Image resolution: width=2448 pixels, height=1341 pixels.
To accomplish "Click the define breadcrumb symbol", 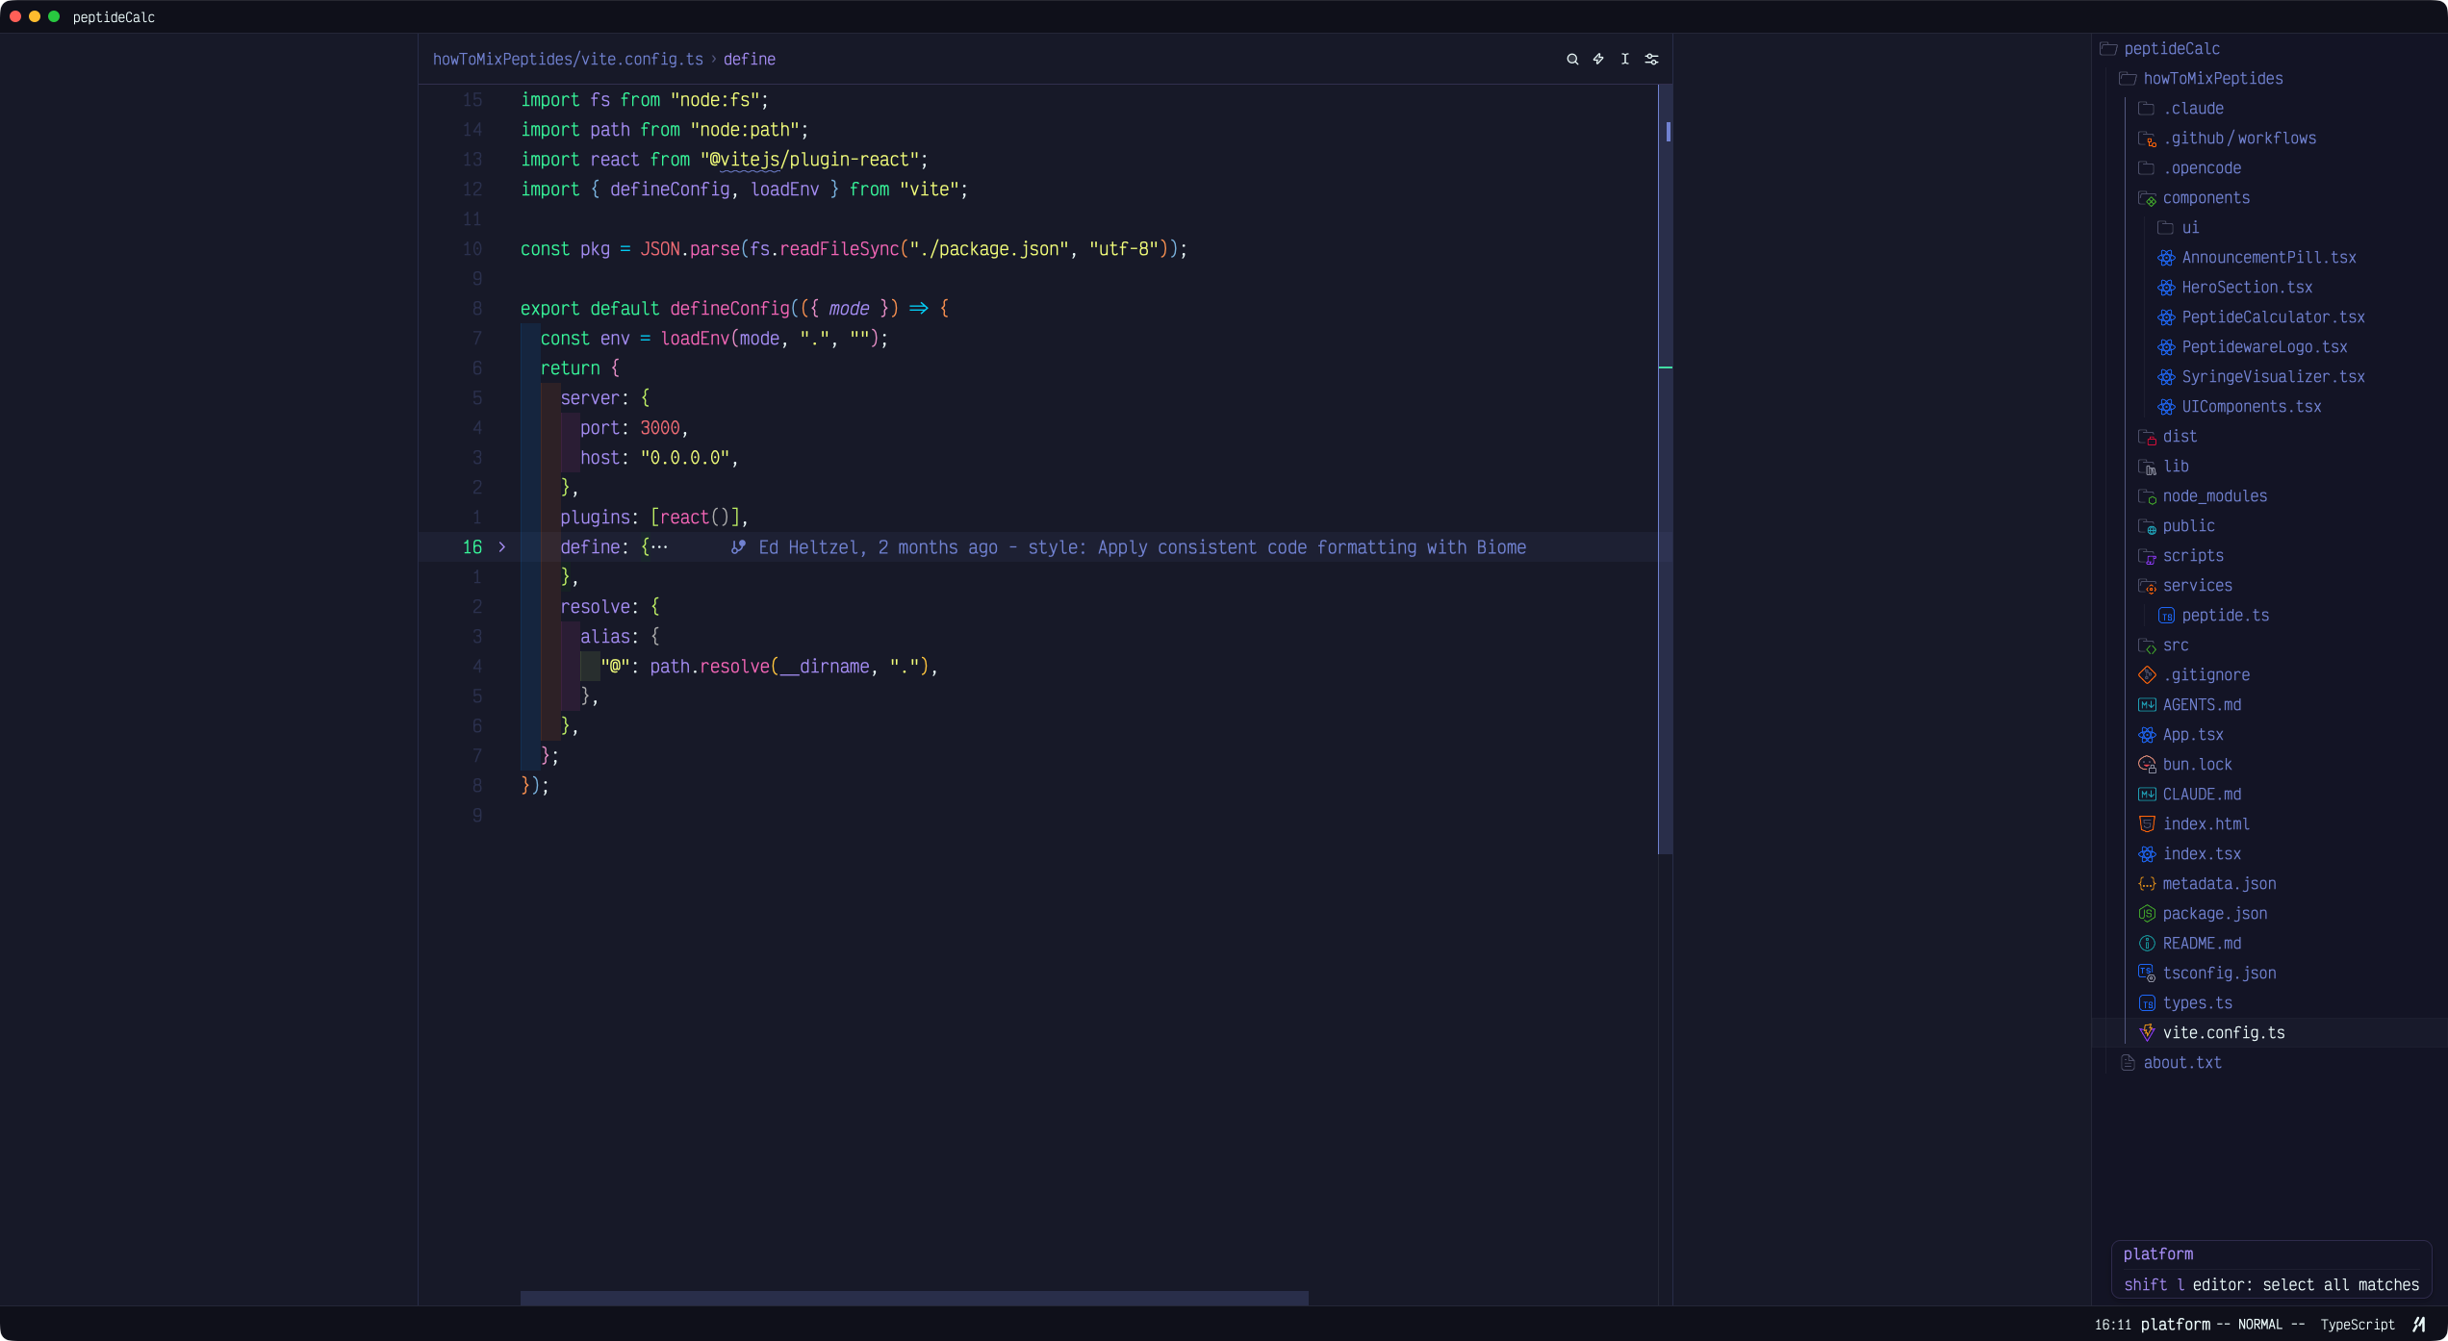I will pyautogui.click(x=750, y=60).
